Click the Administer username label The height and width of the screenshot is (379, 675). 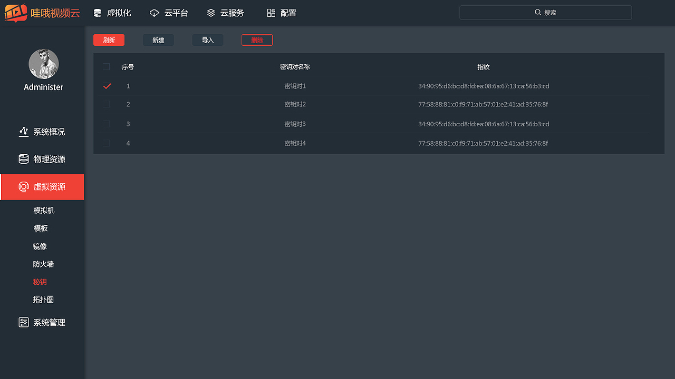coord(43,87)
